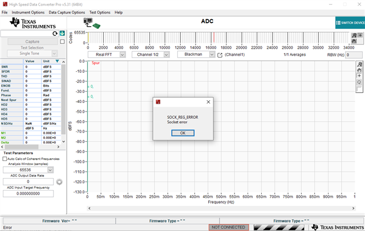Click the export icon beside (Channel1)

click(220, 55)
